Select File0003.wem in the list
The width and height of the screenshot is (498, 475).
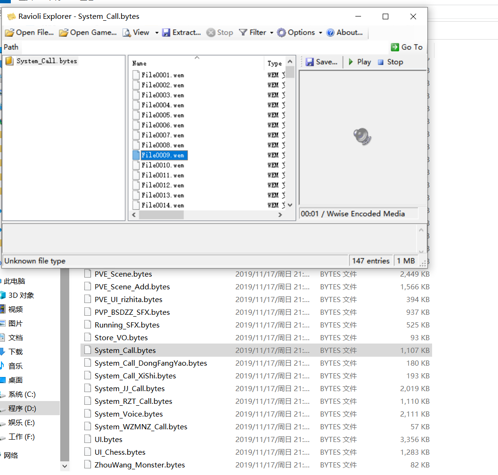point(159,95)
